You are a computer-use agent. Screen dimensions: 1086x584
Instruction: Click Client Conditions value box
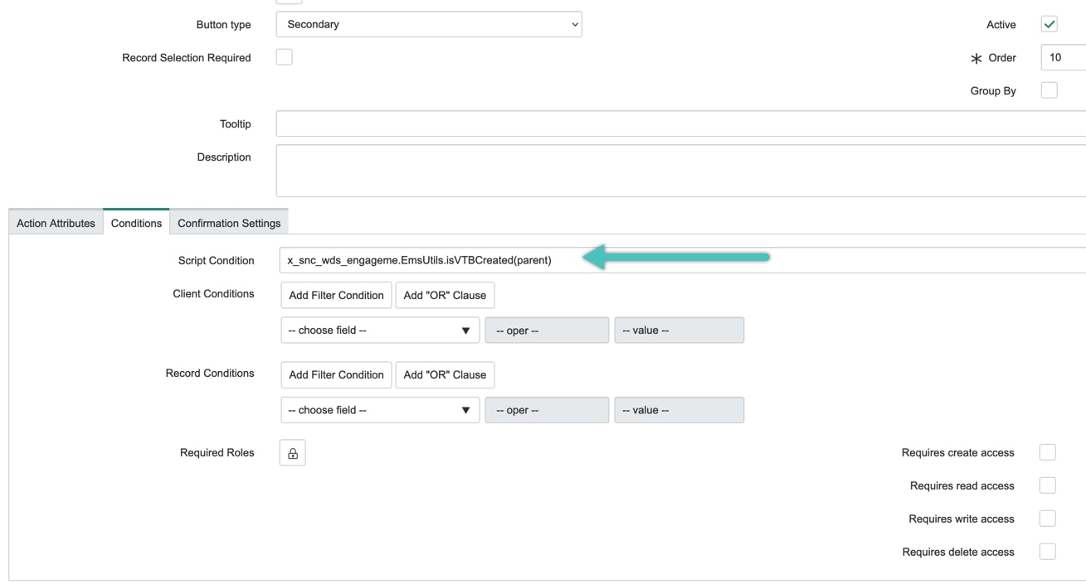tap(679, 330)
